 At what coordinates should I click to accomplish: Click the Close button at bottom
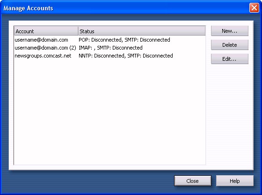click(x=193, y=181)
